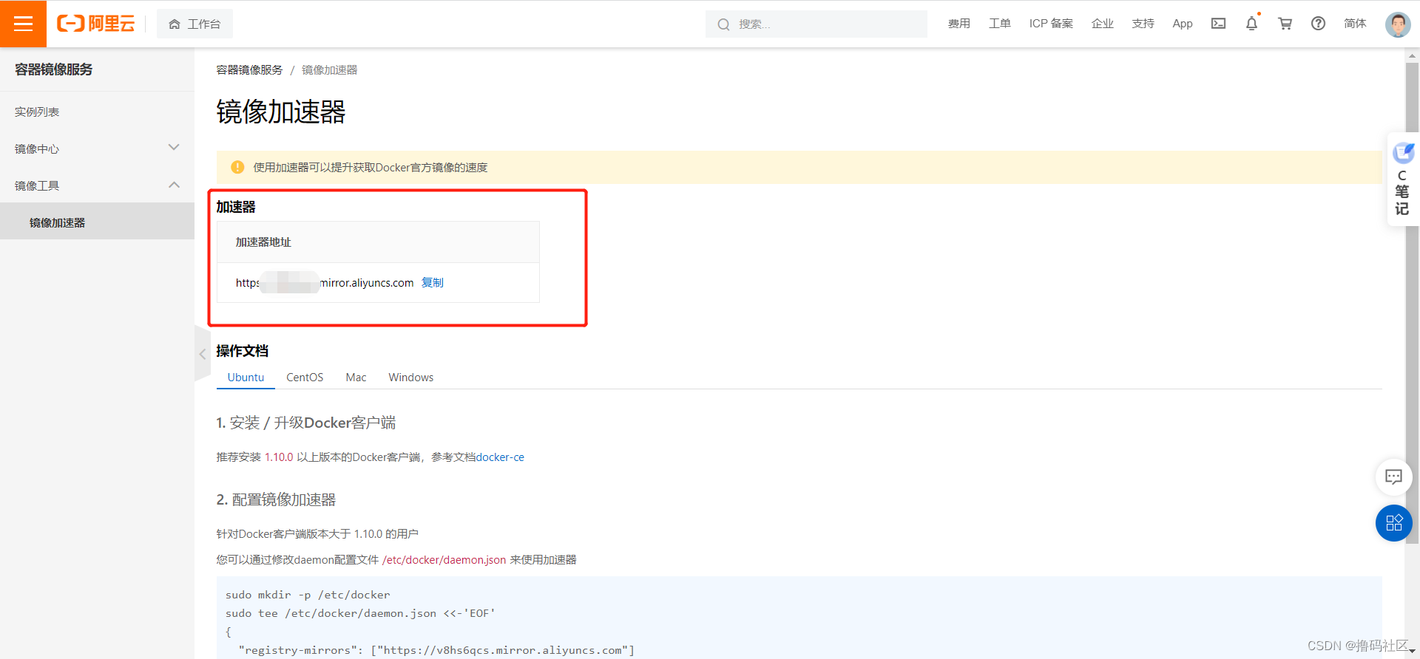Open the App menu item
1420x659 pixels.
1183,24
